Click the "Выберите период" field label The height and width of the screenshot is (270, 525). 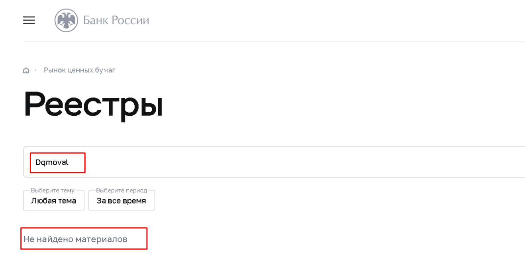point(121,190)
